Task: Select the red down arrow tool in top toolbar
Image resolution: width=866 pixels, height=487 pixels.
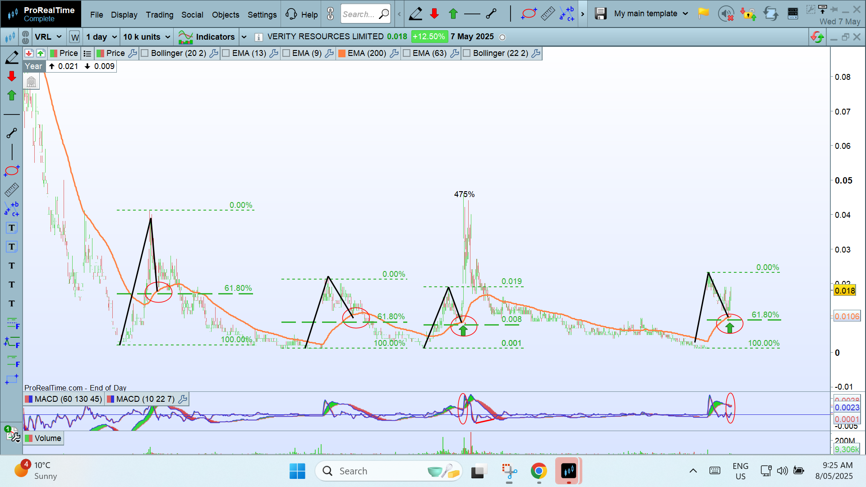Action: (434, 14)
